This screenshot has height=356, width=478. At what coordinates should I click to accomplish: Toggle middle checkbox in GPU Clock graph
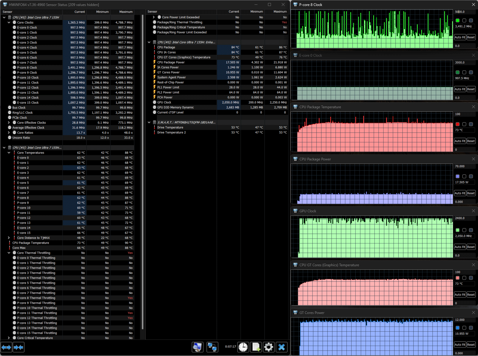pos(464,230)
